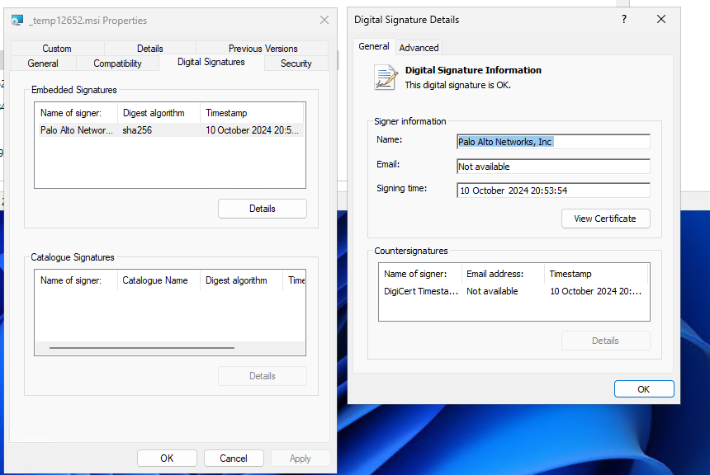Viewport: 710px width, 475px height.
Task: Click the sha256 digest algorithm cell
Action: pos(137,130)
